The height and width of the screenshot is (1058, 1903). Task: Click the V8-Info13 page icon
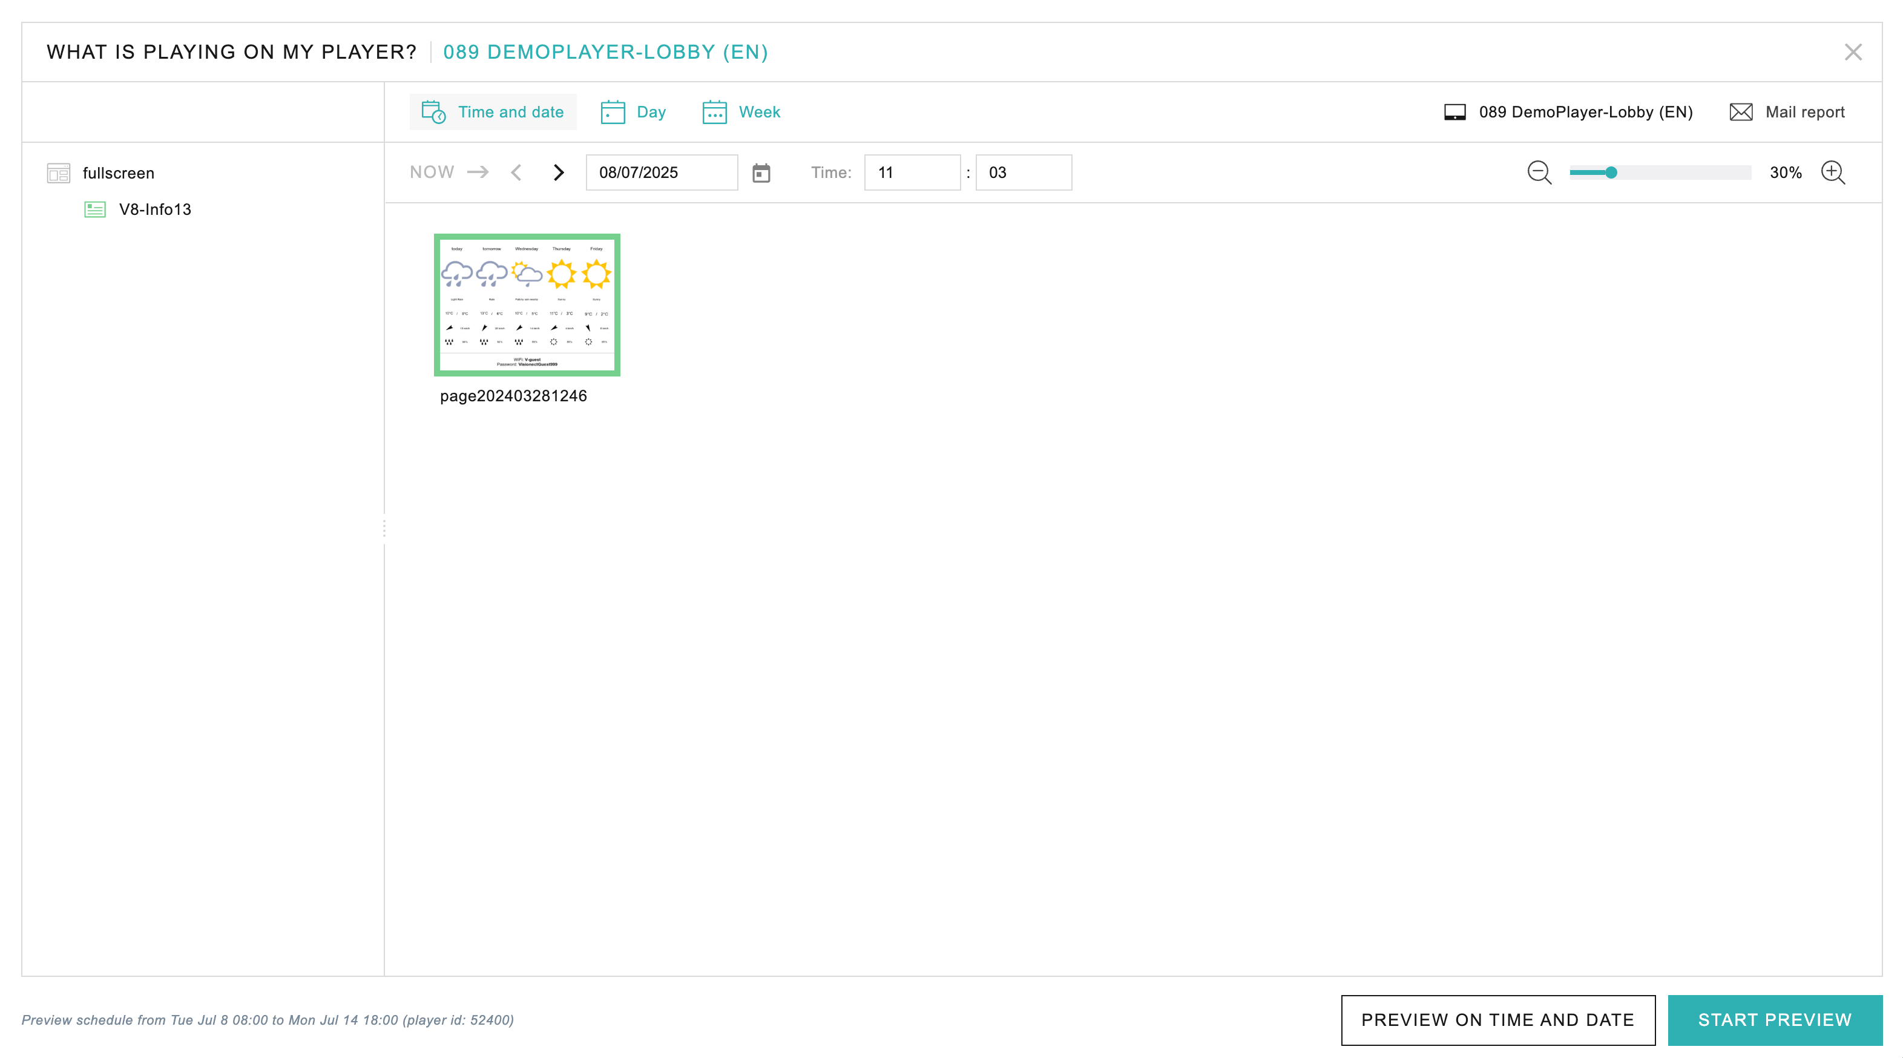pos(94,209)
